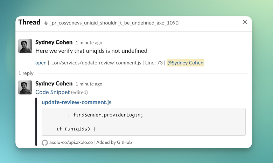The width and height of the screenshot is (273, 163).
Task: Close the Thread panel with the X
Action: pos(245,22)
